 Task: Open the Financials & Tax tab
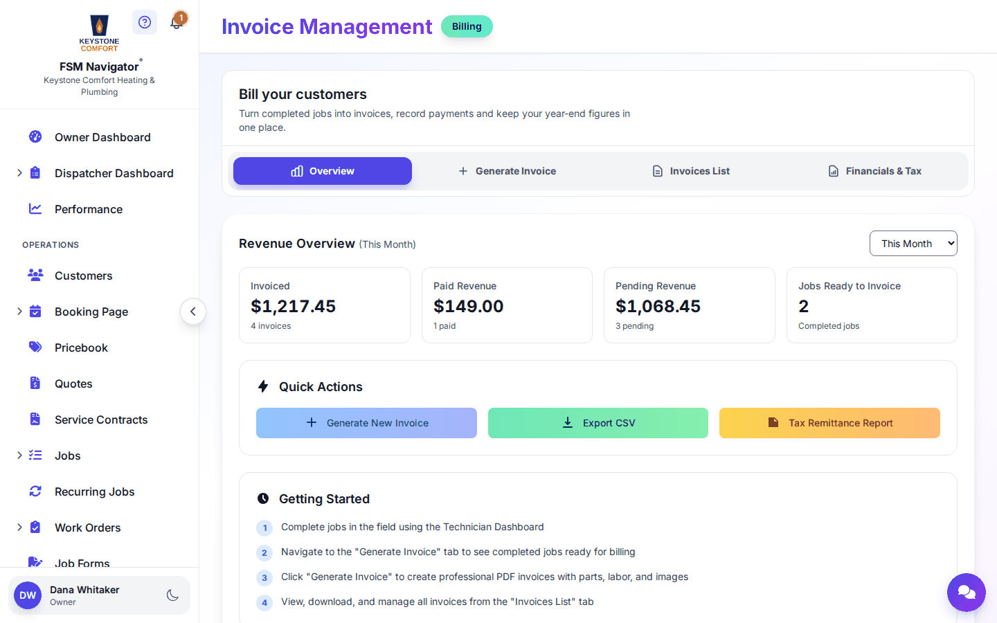(875, 171)
